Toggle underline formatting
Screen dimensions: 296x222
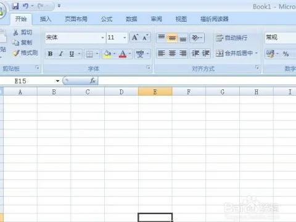72,54
